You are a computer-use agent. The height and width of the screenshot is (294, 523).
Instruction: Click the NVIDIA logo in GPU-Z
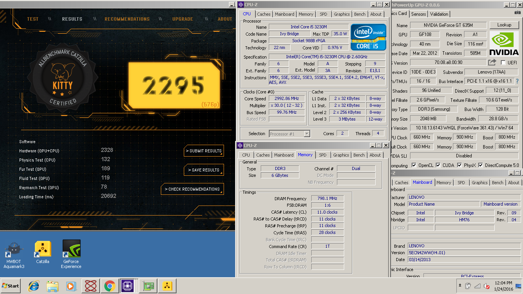504,43
